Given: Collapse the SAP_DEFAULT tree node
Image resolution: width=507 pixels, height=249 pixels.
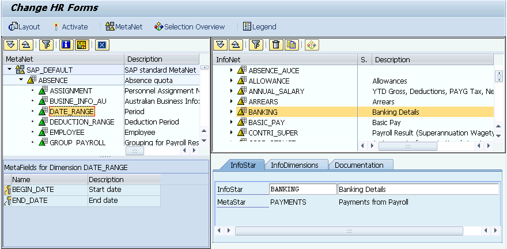Looking at the screenshot, I should (x=10, y=70).
